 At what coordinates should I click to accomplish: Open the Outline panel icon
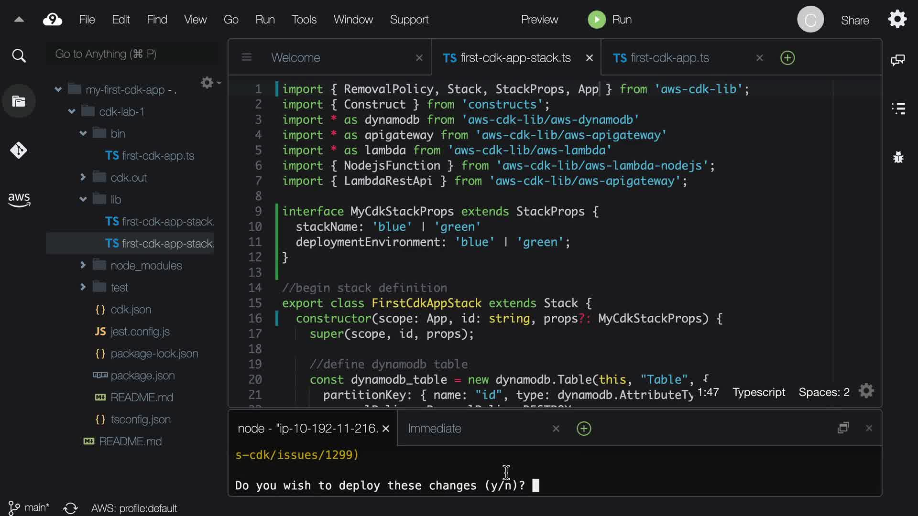[898, 108]
